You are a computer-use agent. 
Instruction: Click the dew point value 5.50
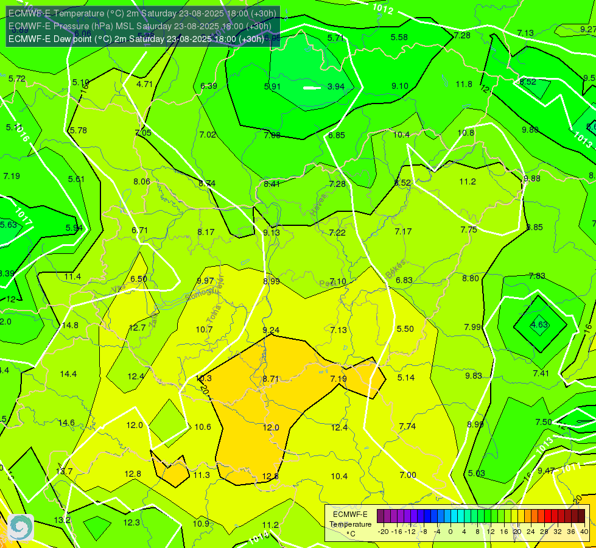[405, 329]
